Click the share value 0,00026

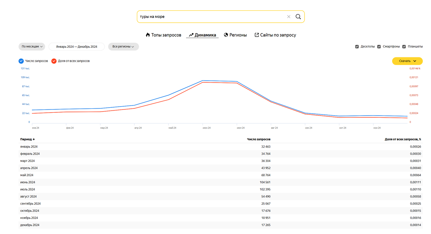click(x=416, y=146)
